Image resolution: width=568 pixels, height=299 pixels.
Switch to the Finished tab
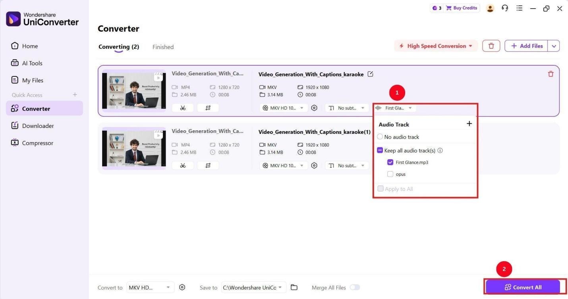[x=163, y=47]
